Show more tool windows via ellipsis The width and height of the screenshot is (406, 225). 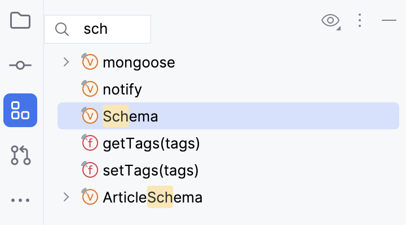tap(20, 200)
